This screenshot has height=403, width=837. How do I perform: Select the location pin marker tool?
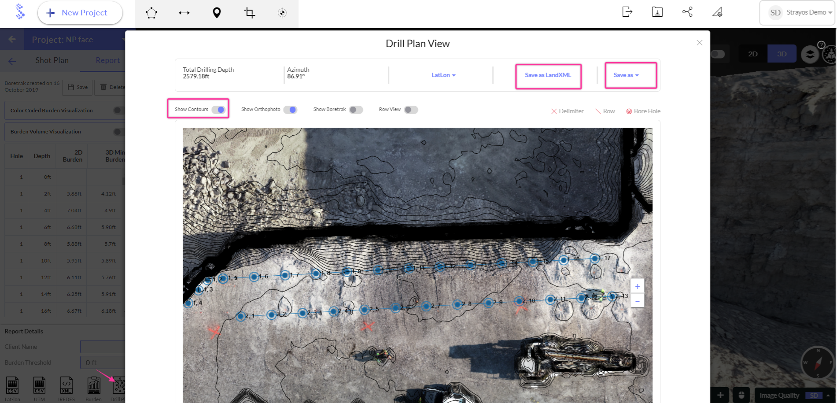pos(217,13)
